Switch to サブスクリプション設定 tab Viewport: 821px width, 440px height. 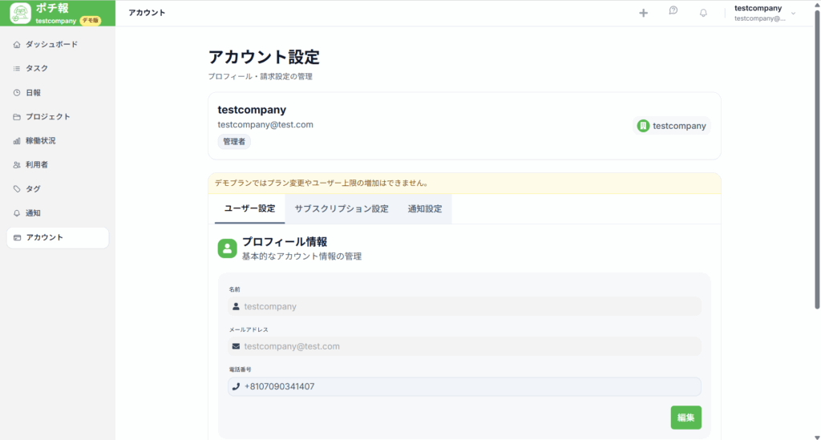(x=341, y=208)
